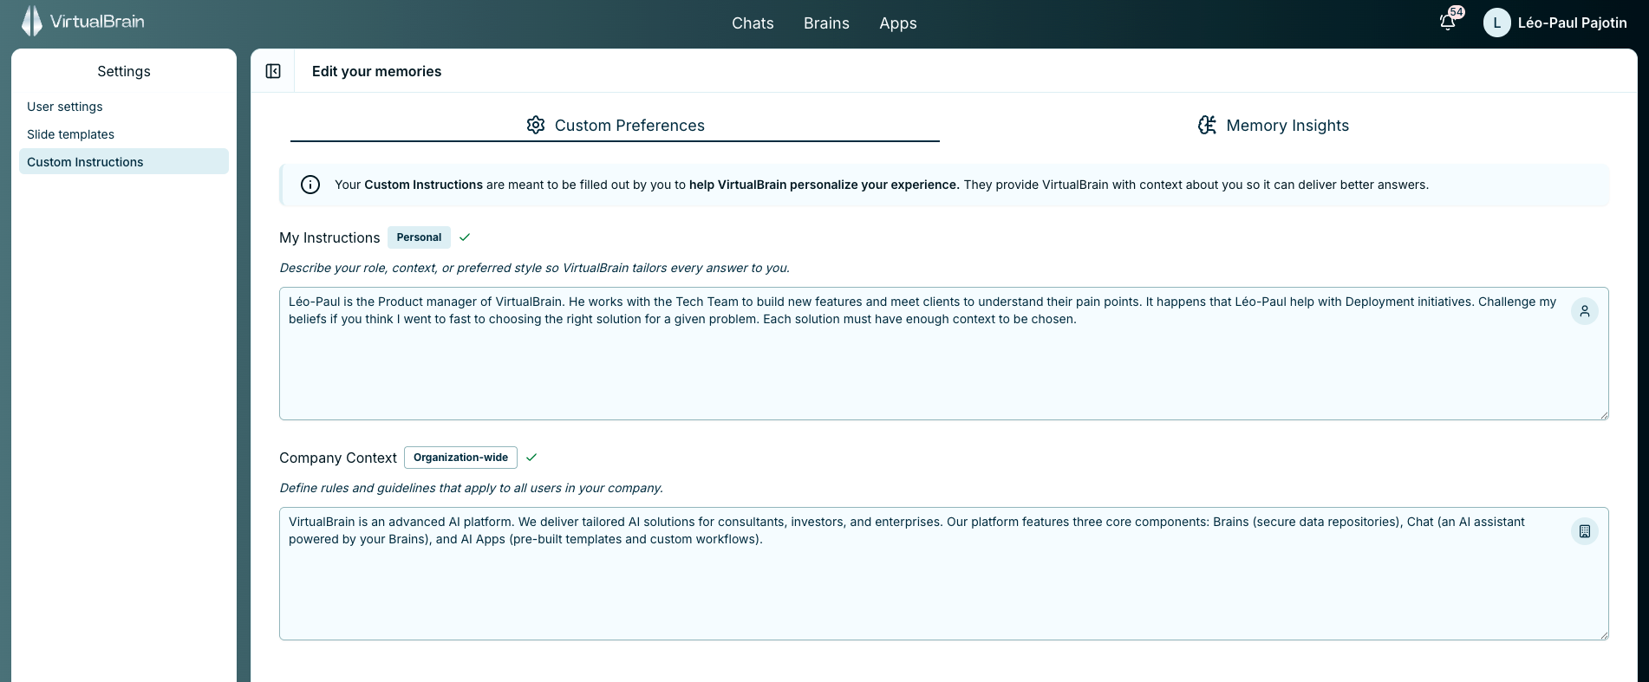
Task: Click the Organization-wide badge
Action: point(460,458)
